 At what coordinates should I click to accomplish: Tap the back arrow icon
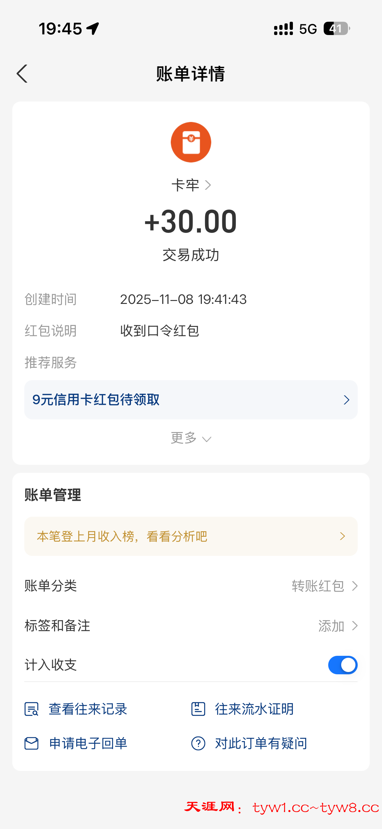(x=22, y=74)
